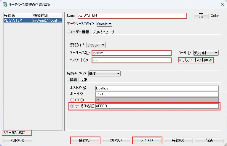Open the 認証タイプ dropdown
This screenshot has width=227, height=146.
(x=96, y=45)
